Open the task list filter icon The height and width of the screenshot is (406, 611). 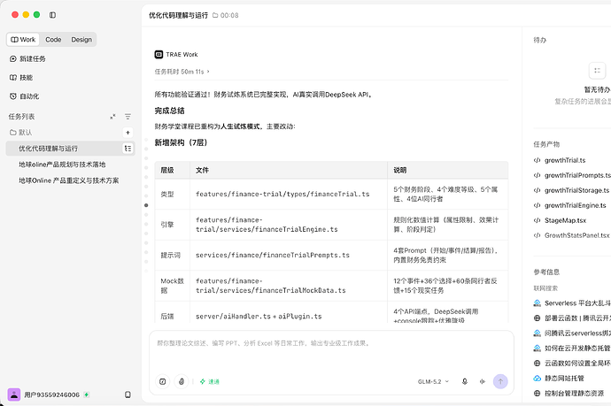pyautogui.click(x=128, y=117)
